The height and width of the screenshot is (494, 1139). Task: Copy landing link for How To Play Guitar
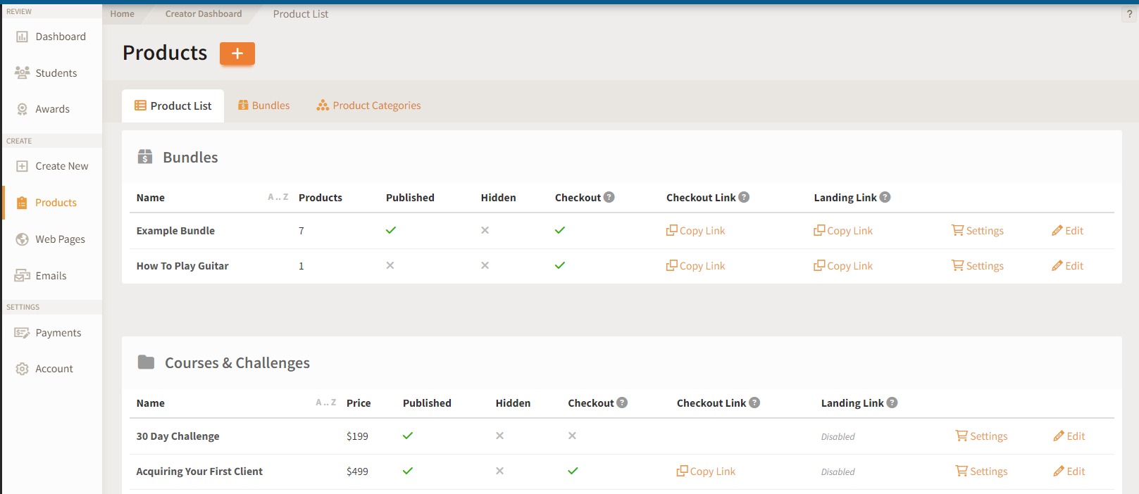coord(843,266)
